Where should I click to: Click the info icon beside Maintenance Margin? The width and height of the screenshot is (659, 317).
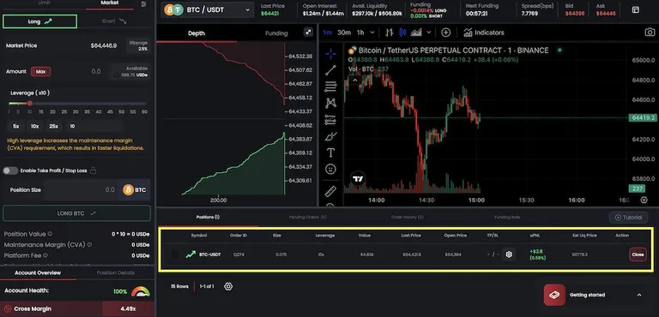(89, 244)
